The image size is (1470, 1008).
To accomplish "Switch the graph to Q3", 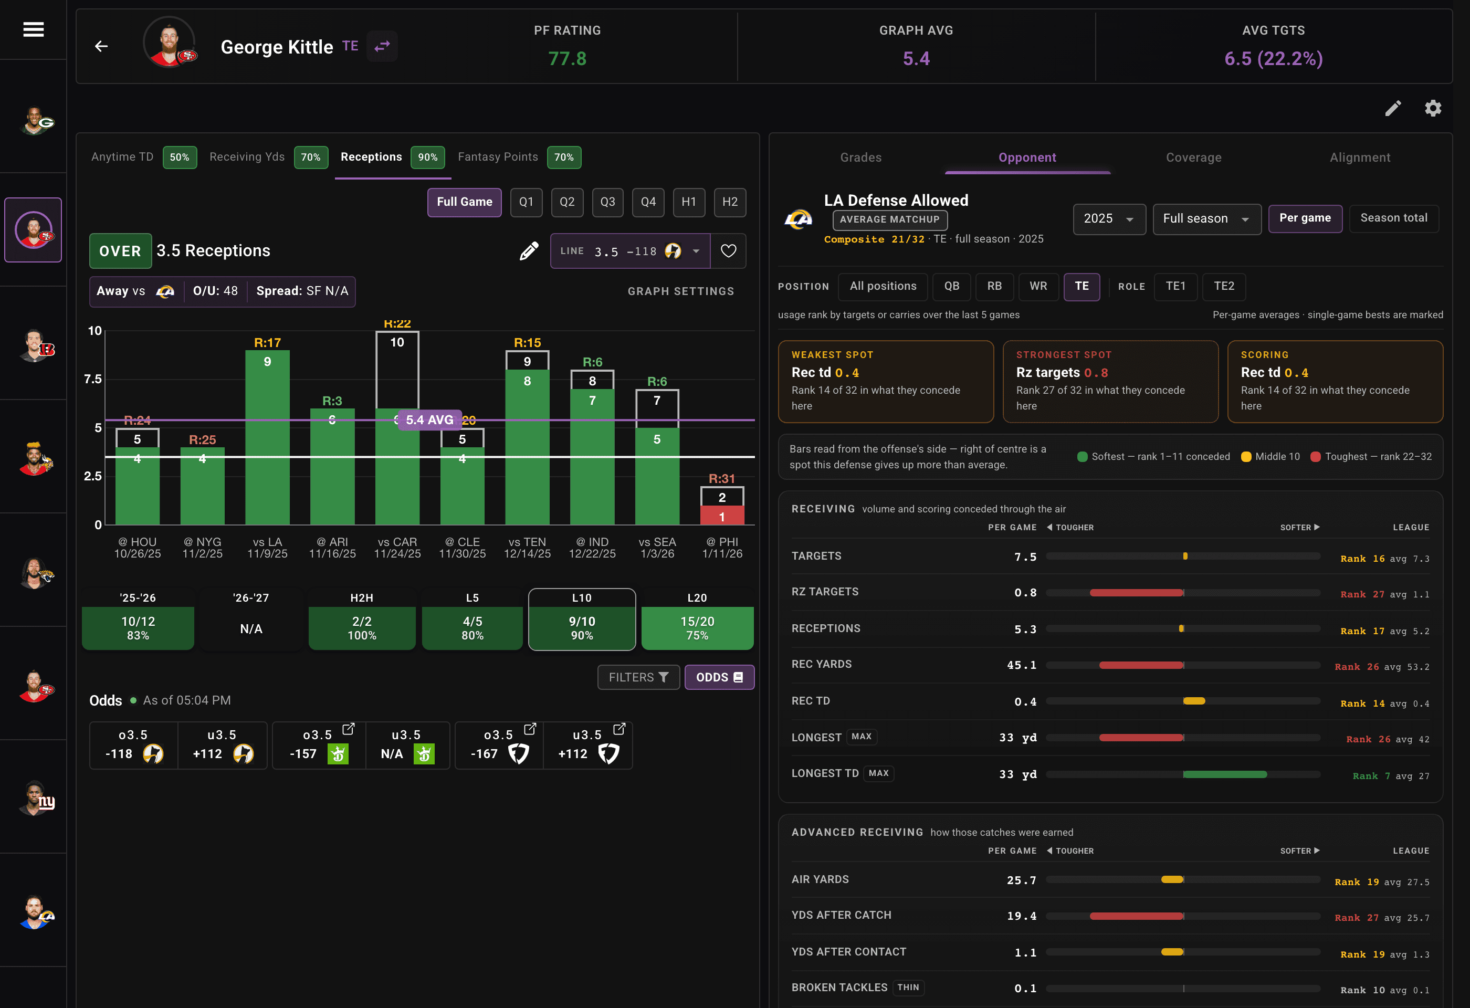I will 608,202.
